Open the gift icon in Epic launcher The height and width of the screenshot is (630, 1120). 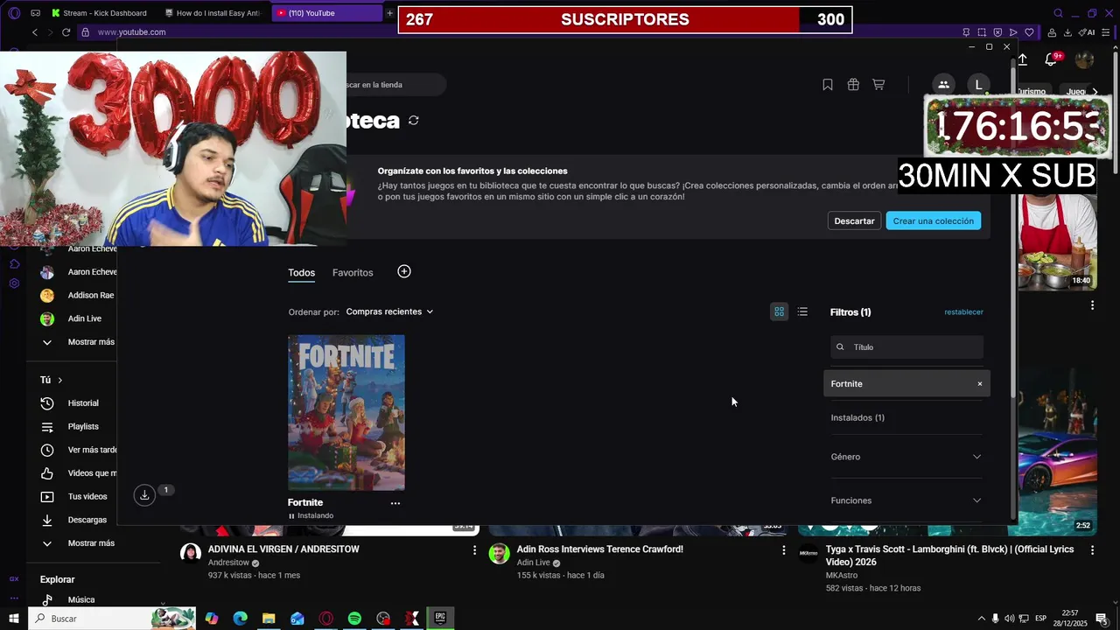pos(853,85)
